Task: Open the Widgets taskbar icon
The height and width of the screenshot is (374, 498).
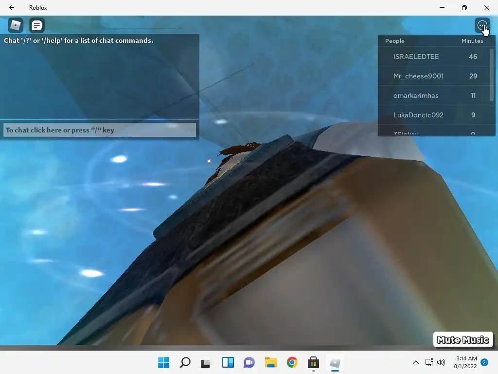Action: pos(228,362)
